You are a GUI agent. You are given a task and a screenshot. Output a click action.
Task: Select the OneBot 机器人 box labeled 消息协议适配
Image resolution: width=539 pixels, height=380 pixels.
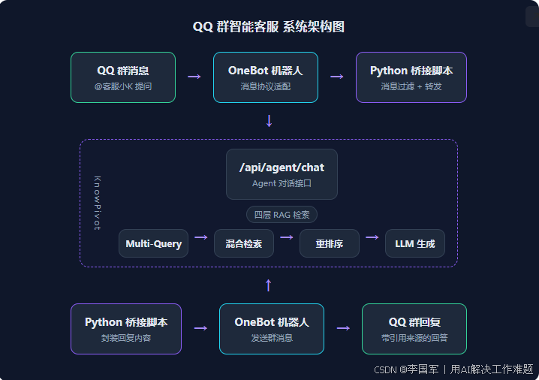tap(266, 77)
